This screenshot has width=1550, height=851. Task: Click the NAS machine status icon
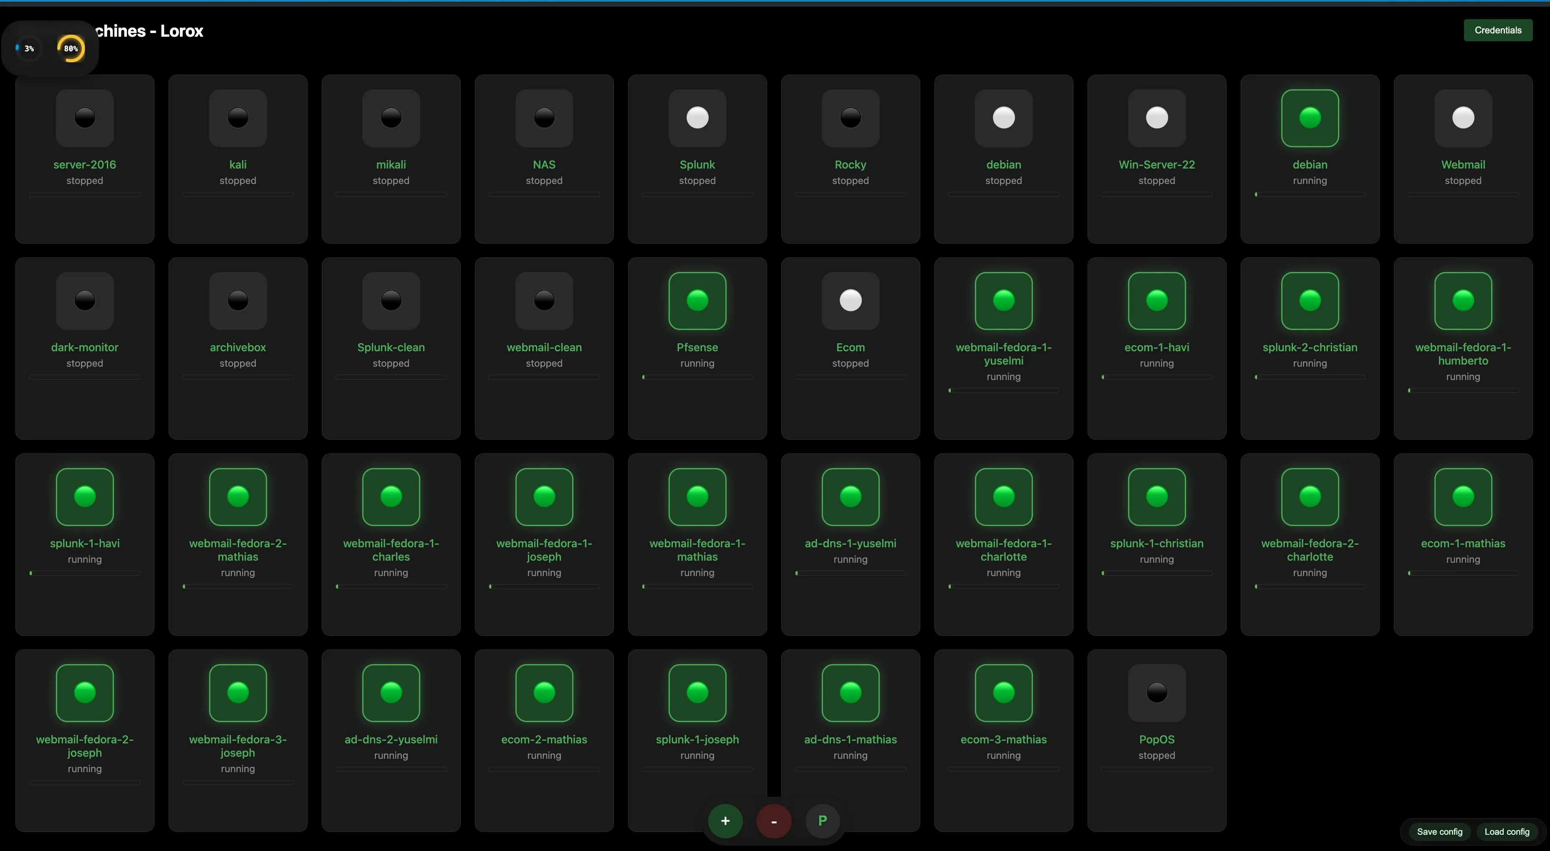[544, 118]
